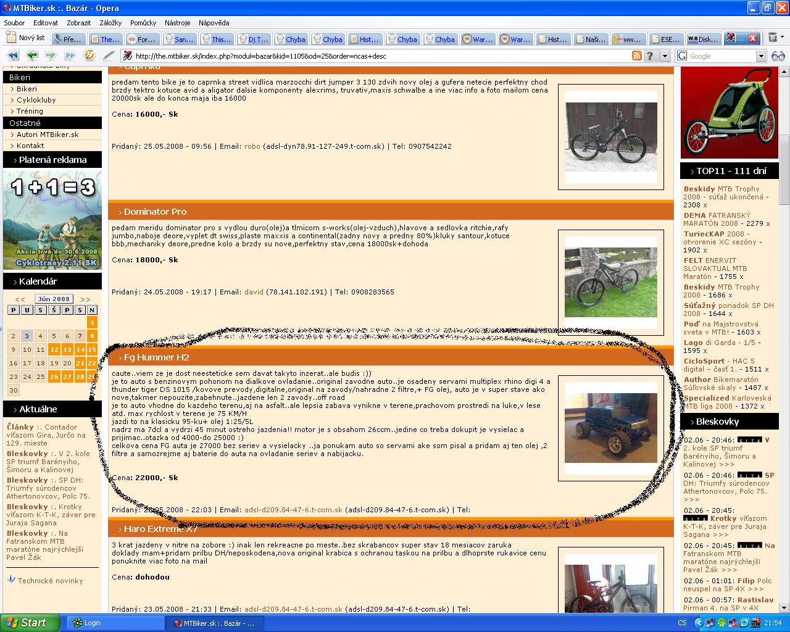Click the Nový list new tab button
Screen dimensions: 790x632
pos(25,38)
